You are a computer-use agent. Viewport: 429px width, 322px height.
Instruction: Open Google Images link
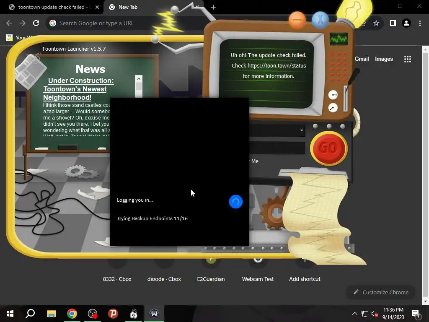[x=384, y=59]
